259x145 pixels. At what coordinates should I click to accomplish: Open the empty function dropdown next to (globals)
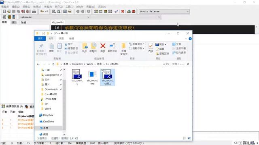(x=159, y=17)
